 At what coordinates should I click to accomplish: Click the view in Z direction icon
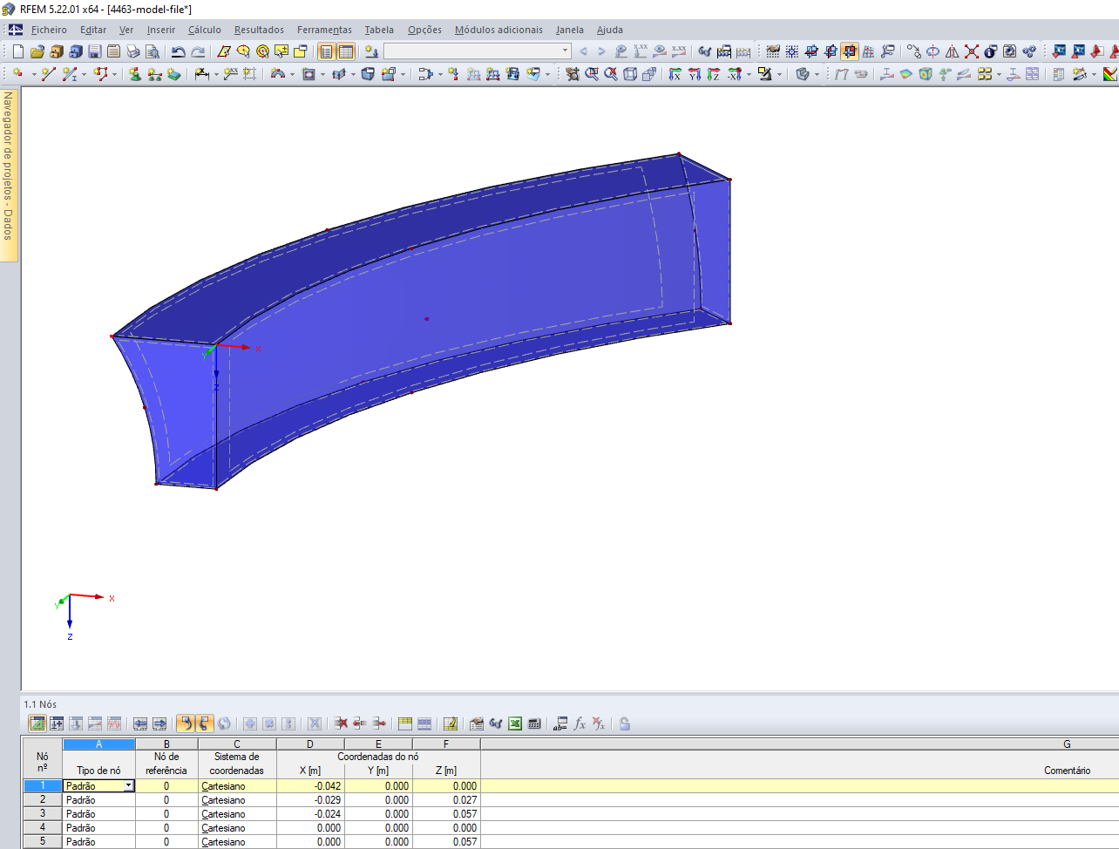[714, 74]
